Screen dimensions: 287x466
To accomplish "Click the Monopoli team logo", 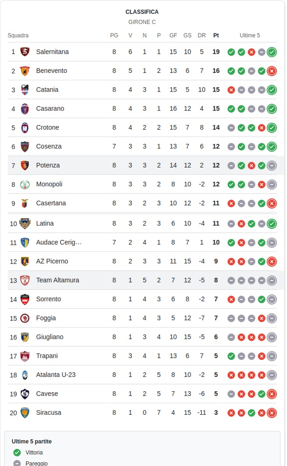I will click(25, 184).
